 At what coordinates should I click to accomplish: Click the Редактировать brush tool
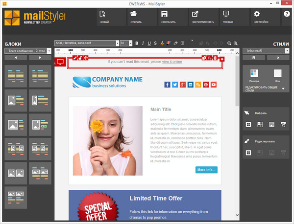[247, 141]
